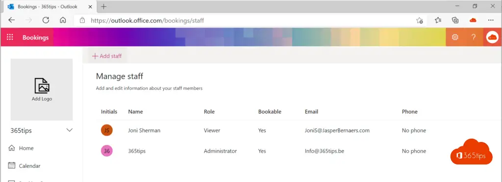The image size is (502, 182).
Task: Open the account profile cloud avatar
Action: 492,37
